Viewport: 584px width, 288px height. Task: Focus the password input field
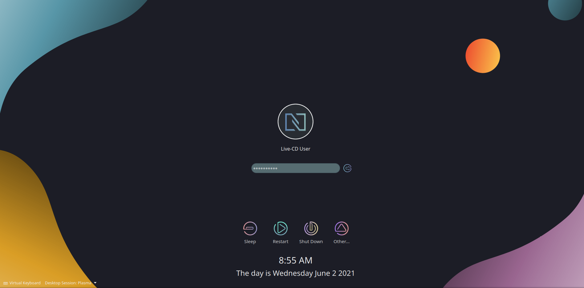(295, 168)
